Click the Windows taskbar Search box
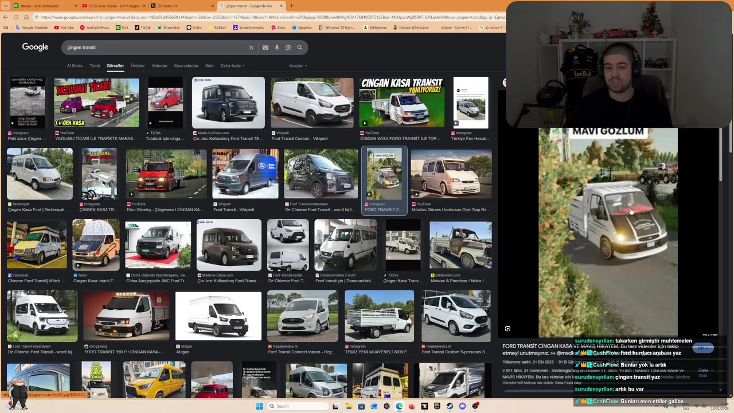 point(298,406)
